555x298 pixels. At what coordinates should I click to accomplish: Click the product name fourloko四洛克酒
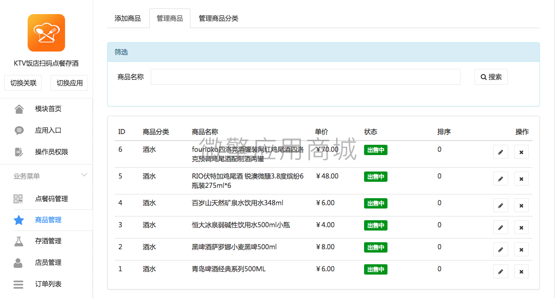(248, 154)
